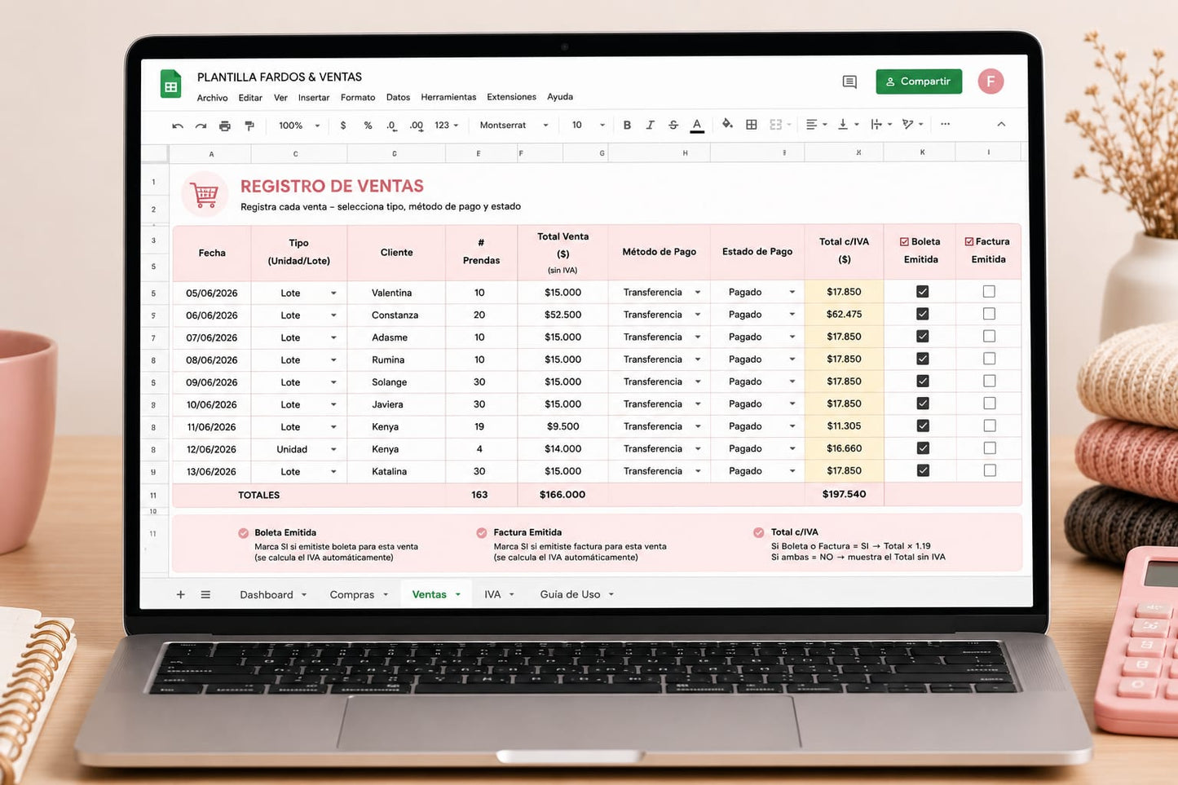Click the redo arrow in toolbar
The width and height of the screenshot is (1178, 785).
coord(201,126)
